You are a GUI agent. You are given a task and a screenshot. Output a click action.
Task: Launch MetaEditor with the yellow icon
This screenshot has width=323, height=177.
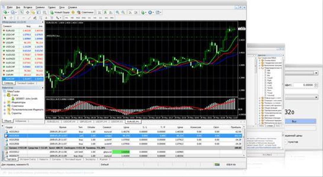73,13
